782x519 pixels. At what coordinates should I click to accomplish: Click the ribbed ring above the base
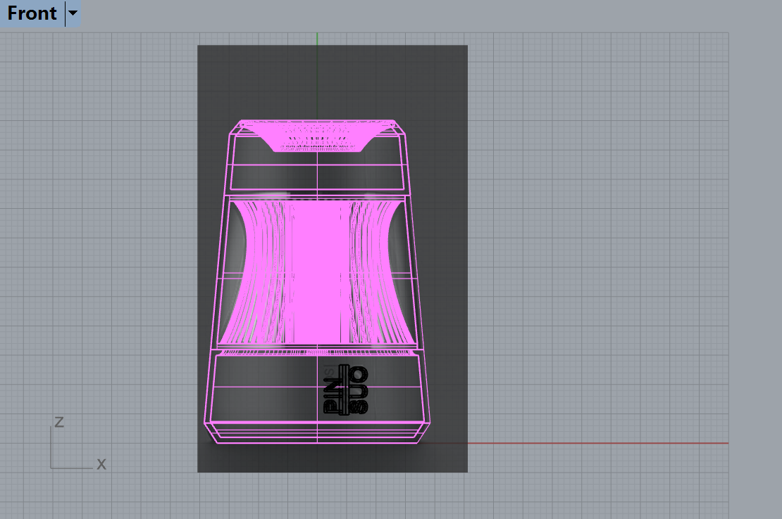click(317, 349)
